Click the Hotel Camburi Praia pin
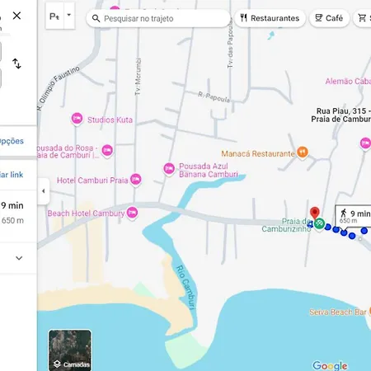This screenshot has width=371, height=371. pyautogui.click(x=136, y=180)
